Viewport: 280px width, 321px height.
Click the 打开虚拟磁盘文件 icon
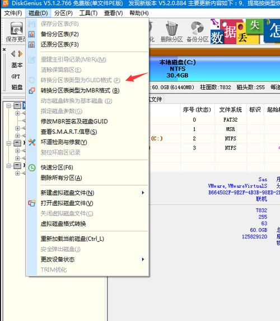pyautogui.click(x=32, y=203)
